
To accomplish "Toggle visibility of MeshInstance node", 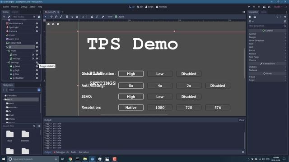I will [37, 23].
